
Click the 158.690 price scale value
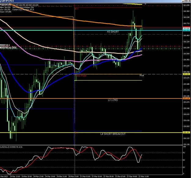[186, 120]
